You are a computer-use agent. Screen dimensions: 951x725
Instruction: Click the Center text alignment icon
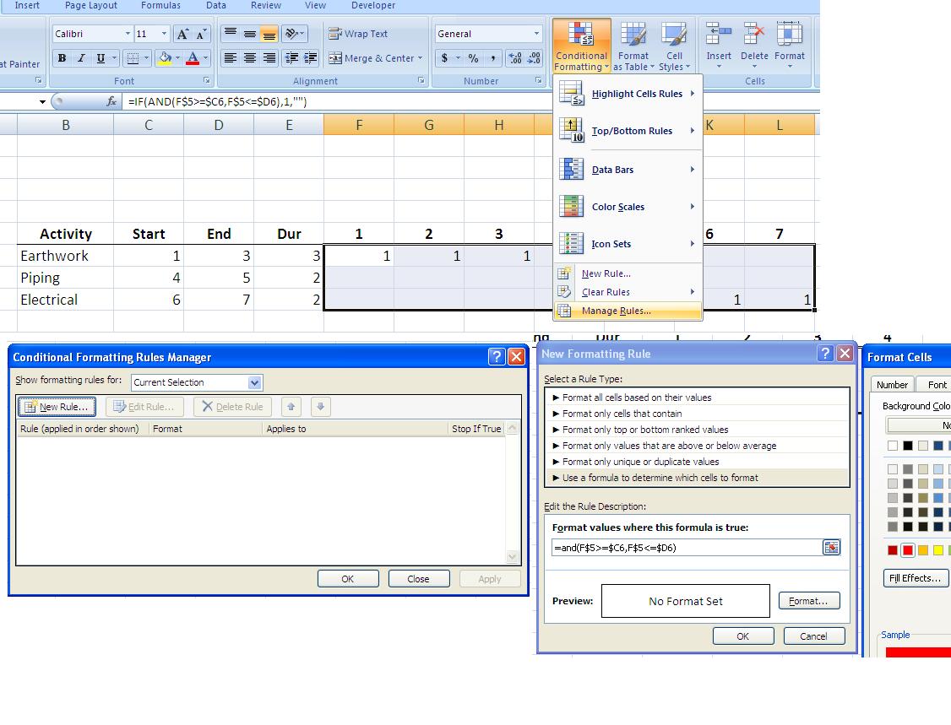[250, 58]
